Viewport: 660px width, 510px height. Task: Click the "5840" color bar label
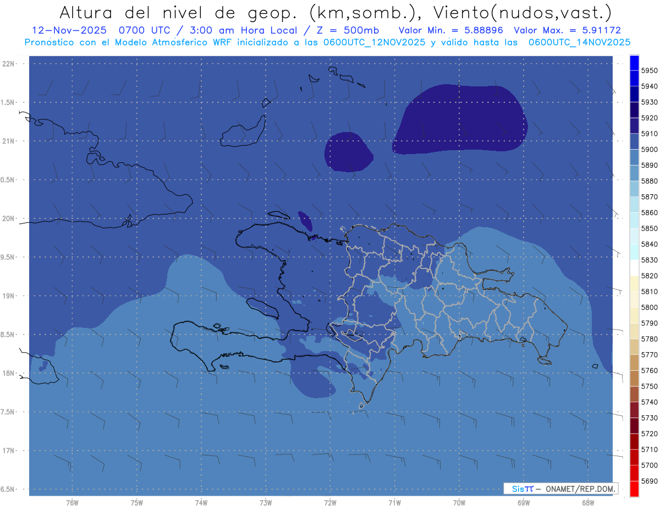(x=649, y=244)
